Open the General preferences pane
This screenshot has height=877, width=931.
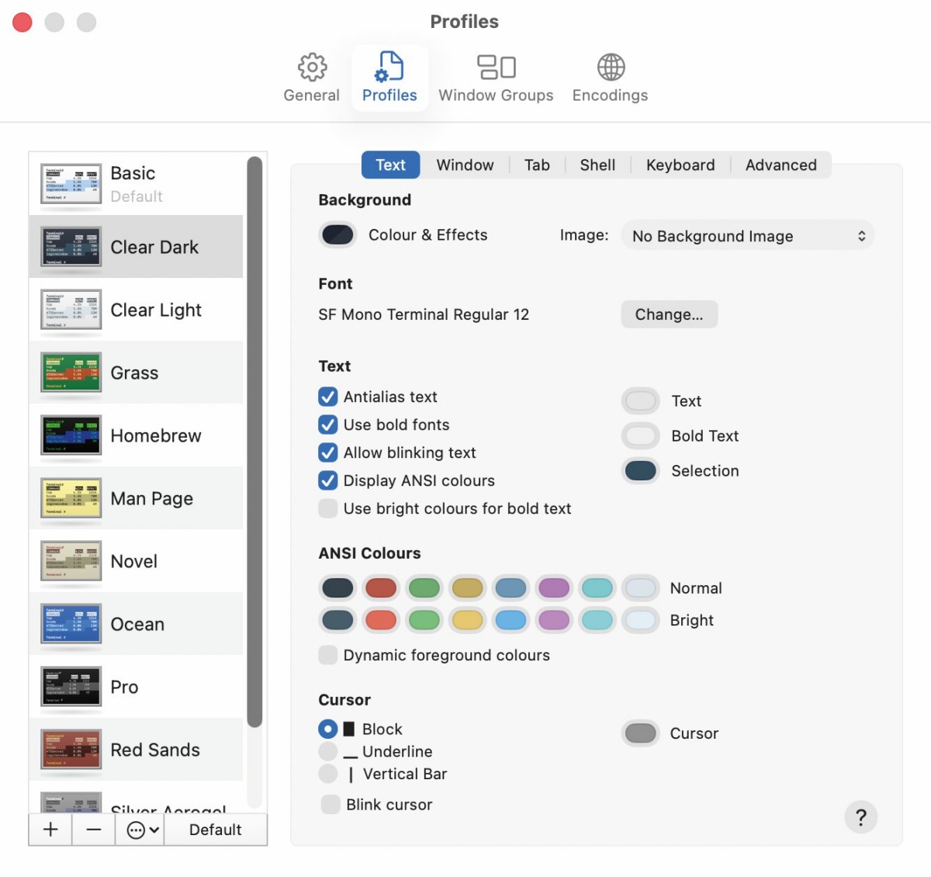(311, 78)
